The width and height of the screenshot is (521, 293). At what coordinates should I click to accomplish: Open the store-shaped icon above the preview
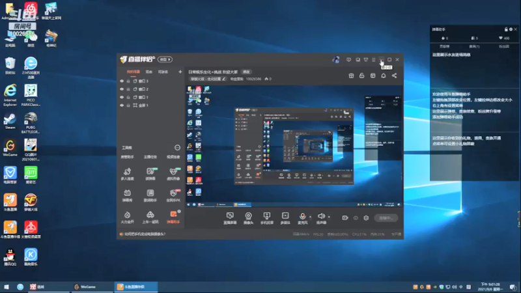pyautogui.click(x=373, y=76)
